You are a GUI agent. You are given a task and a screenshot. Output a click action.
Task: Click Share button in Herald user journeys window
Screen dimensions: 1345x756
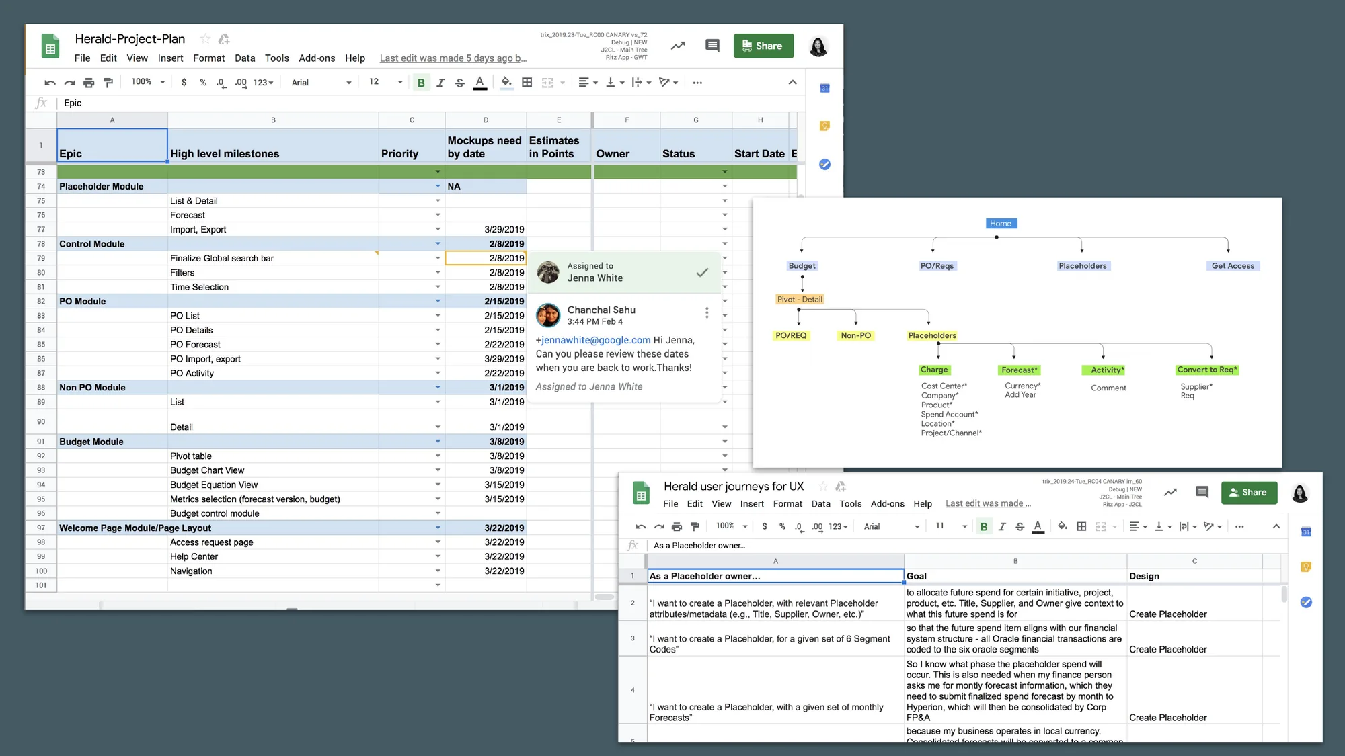tap(1249, 493)
